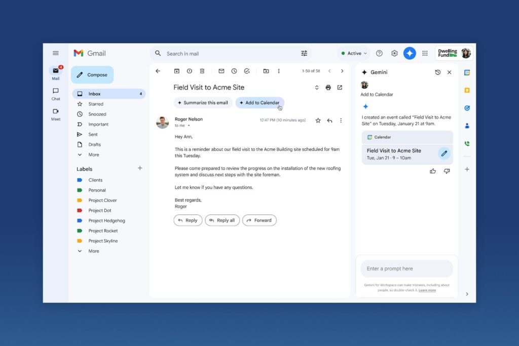The width and height of the screenshot is (519, 346).
Task: Go back to inbox with the arrow
Action: (x=158, y=71)
